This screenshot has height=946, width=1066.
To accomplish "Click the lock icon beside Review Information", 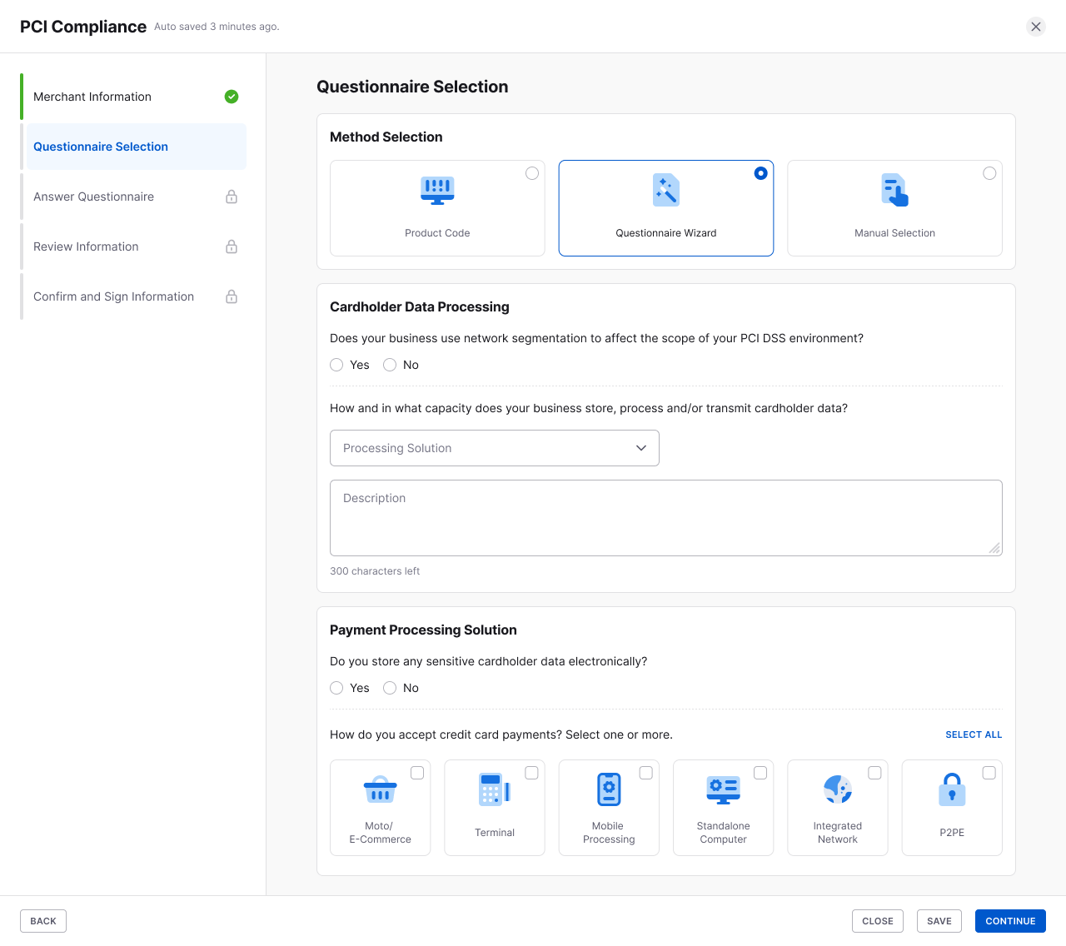I will pyautogui.click(x=232, y=246).
